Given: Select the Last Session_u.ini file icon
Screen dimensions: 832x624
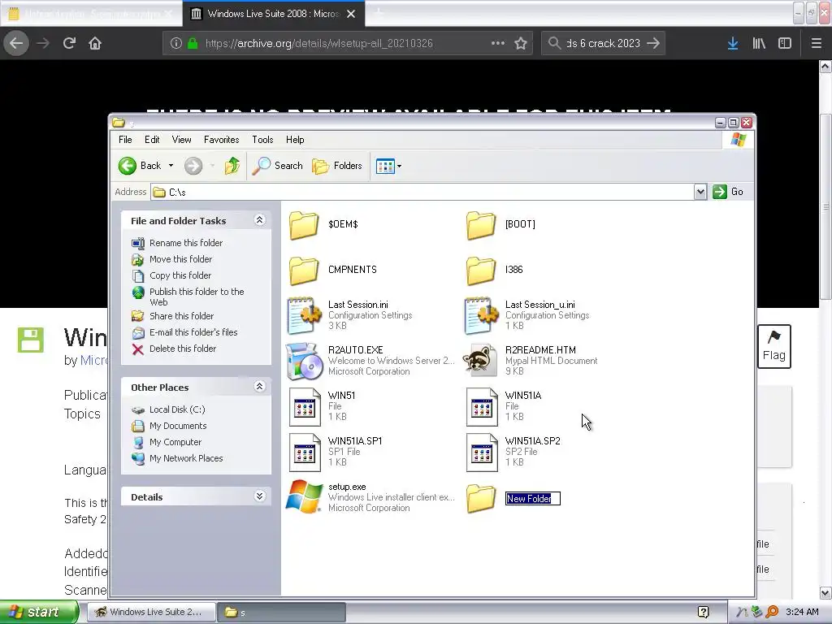Looking at the screenshot, I should (481, 315).
